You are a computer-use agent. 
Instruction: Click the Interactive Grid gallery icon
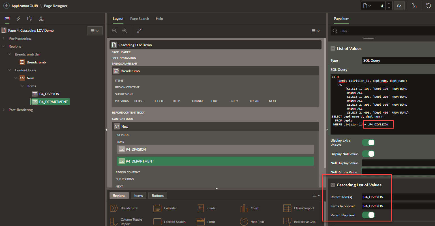tap(287, 222)
